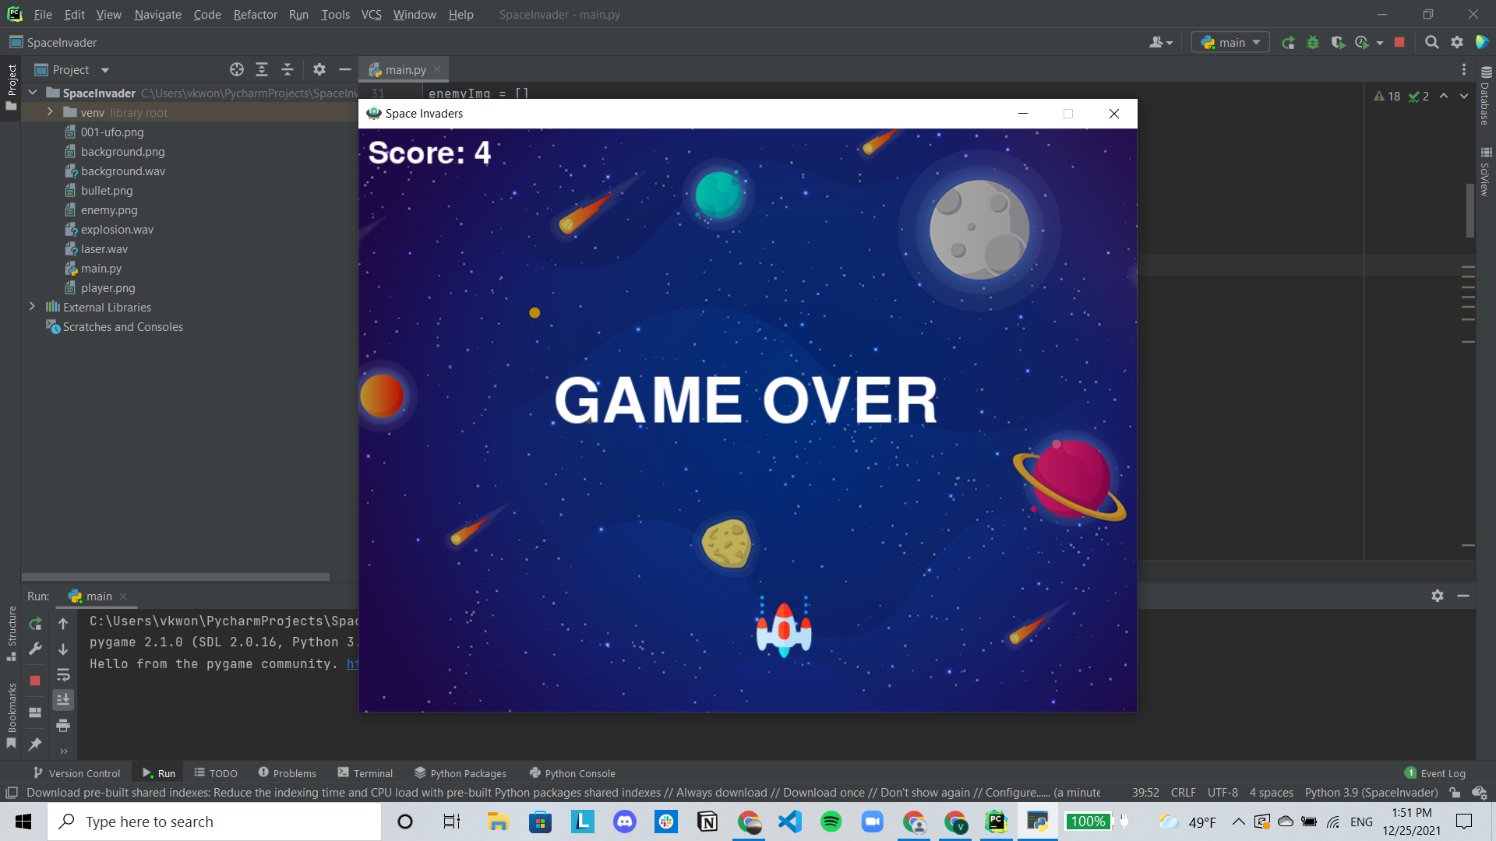Select enemy.png in project tree
Image resolution: width=1496 pixels, height=841 pixels.
109,209
